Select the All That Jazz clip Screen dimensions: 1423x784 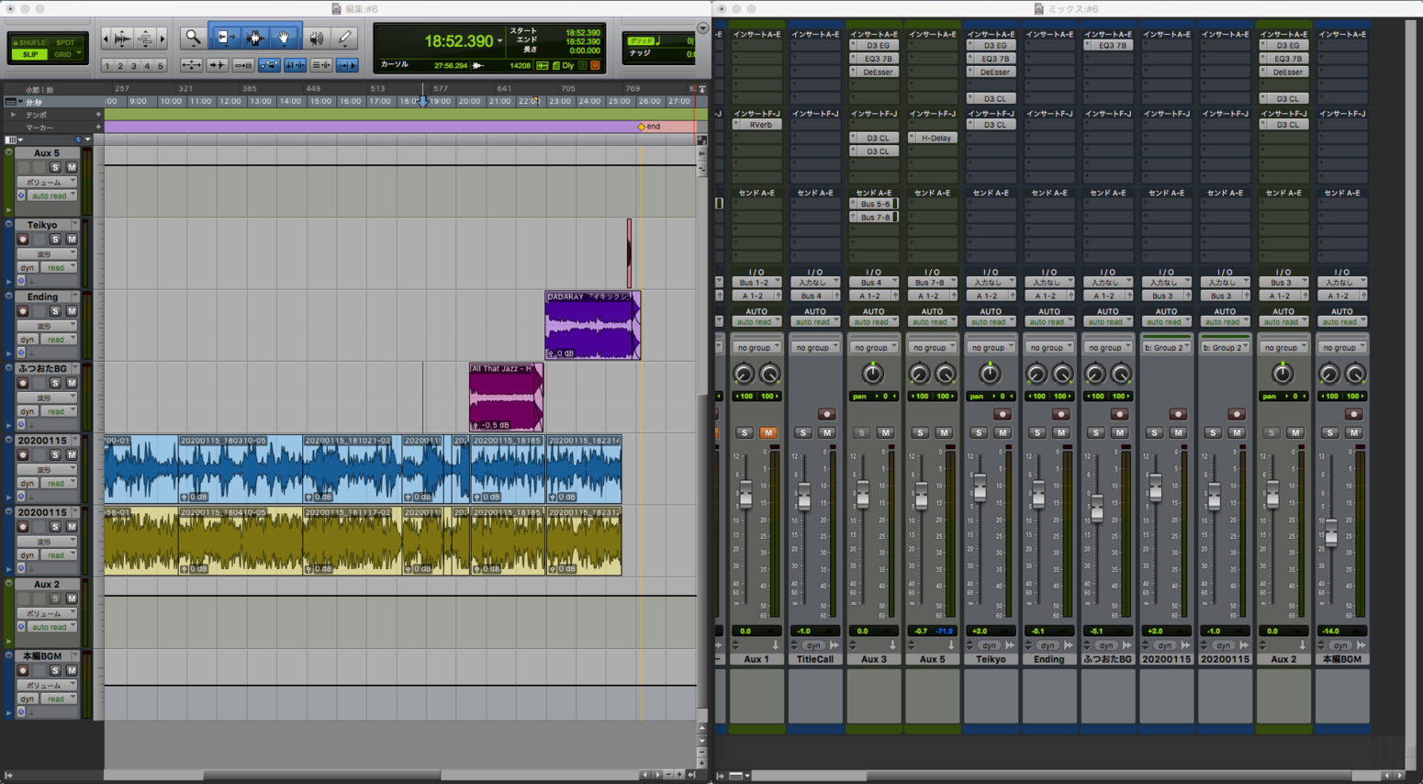pos(506,397)
